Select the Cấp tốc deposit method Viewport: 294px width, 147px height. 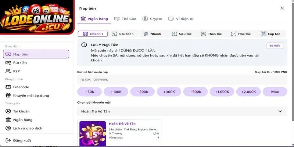[270, 34]
